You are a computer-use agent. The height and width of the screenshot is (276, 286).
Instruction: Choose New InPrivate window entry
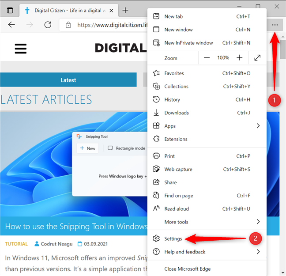pos(207,43)
